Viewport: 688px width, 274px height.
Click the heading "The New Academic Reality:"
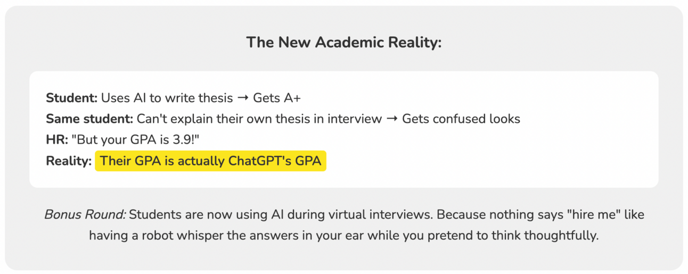click(344, 43)
